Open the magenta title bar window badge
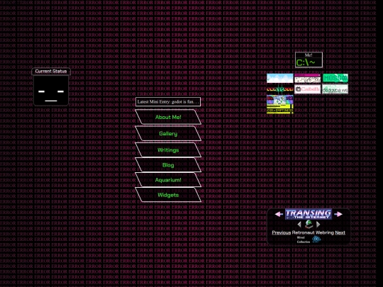 point(308,79)
